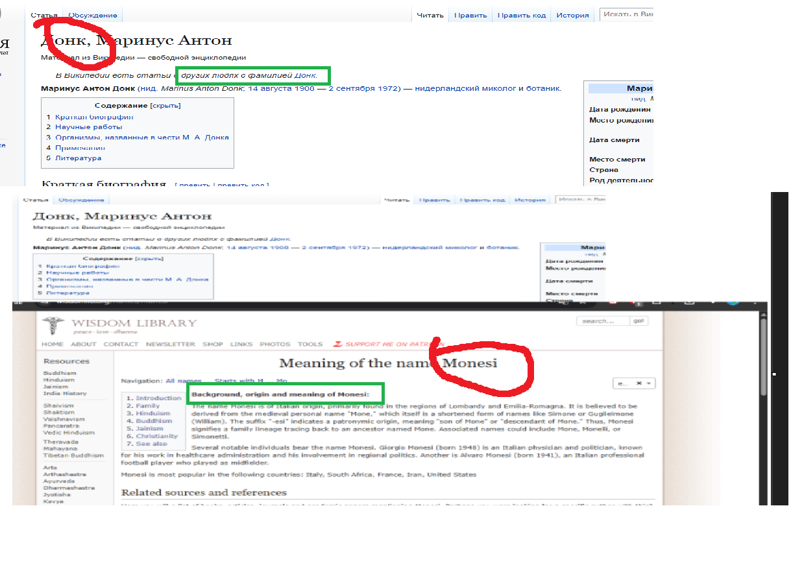
Task: Follow the 'All names' navigation link
Action: point(184,381)
